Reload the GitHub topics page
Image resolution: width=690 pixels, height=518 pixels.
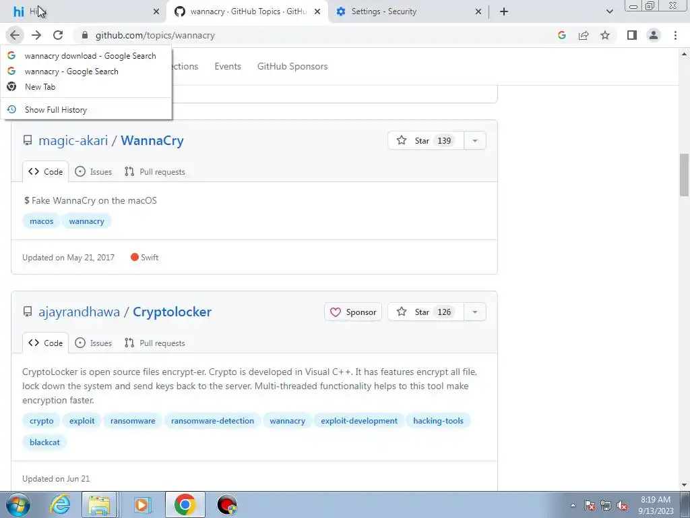58,35
